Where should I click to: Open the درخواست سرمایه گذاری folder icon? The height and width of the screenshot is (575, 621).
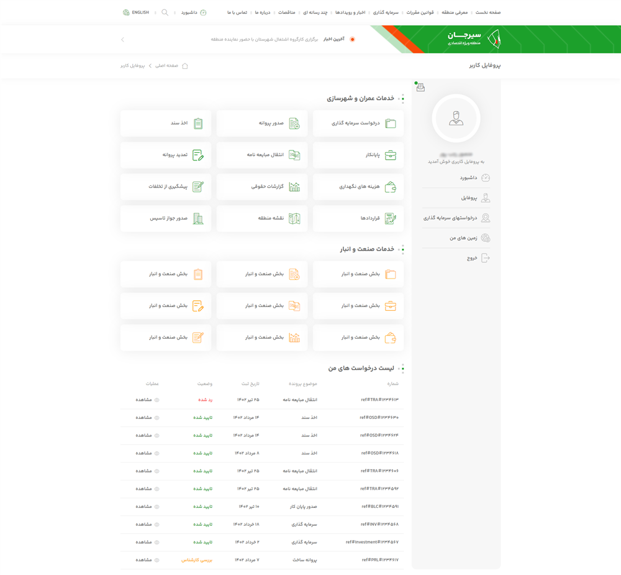point(391,123)
